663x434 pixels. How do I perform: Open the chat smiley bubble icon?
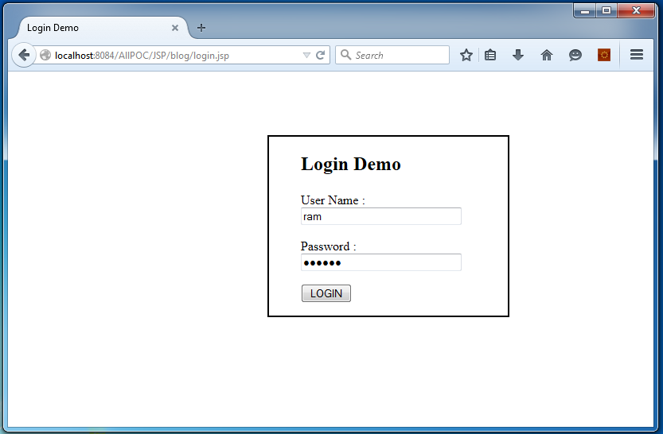click(x=575, y=55)
